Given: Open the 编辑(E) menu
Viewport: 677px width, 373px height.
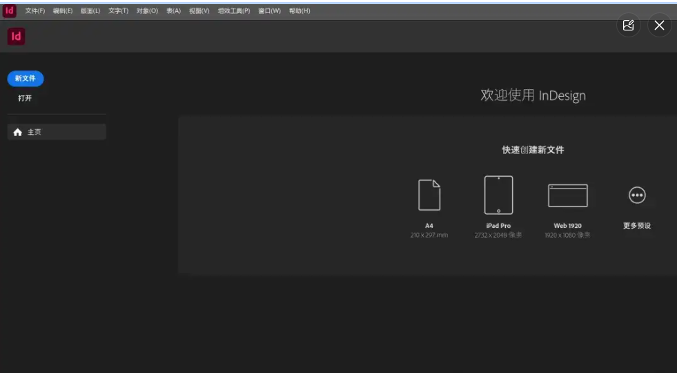Looking at the screenshot, I should coord(63,11).
